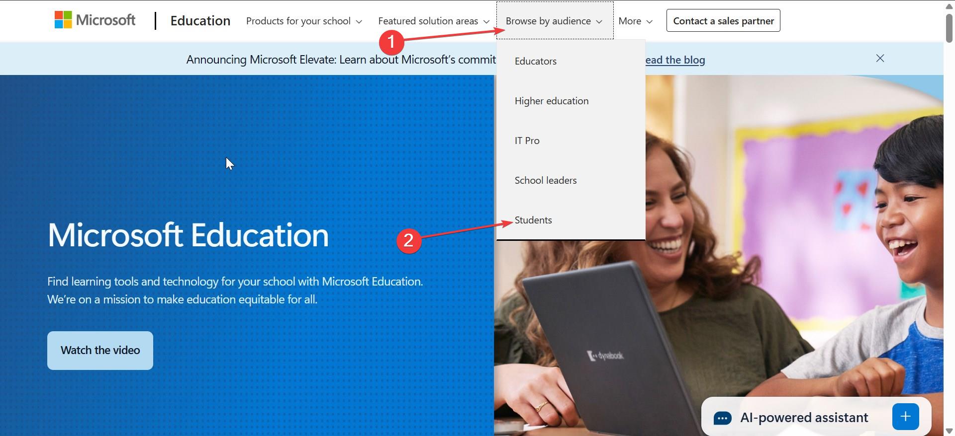Select Educators from audience menu
Screen dimensions: 955x436
pyautogui.click(x=571, y=61)
